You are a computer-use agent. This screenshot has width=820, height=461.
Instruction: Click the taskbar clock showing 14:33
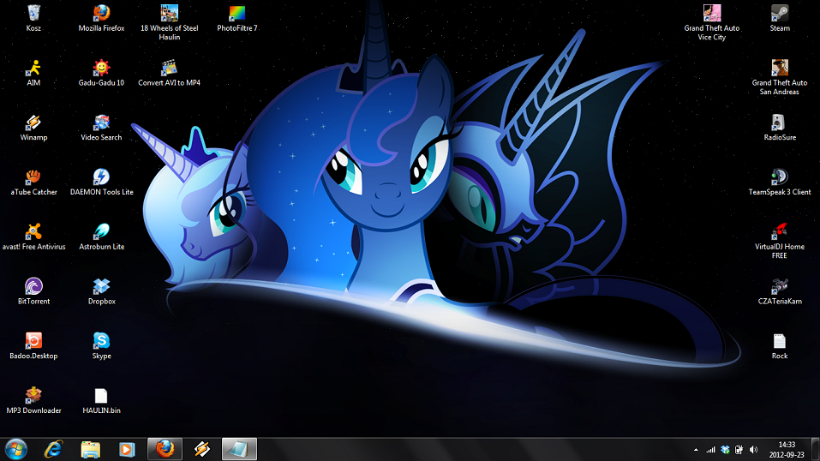tap(787, 449)
